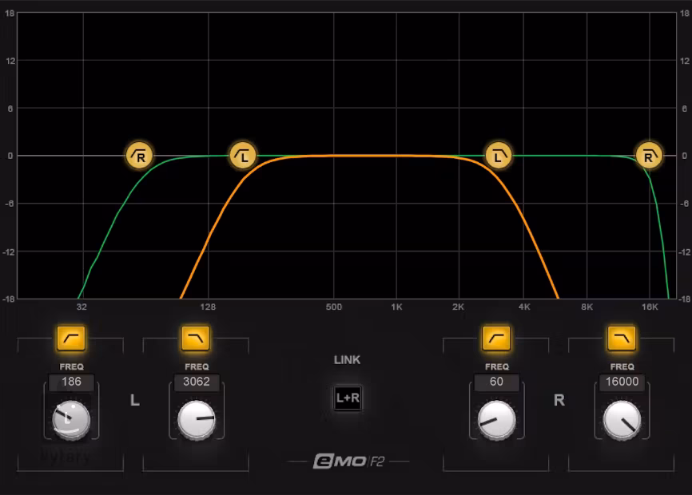Click the L+R link button
The width and height of the screenshot is (692, 495).
point(348,398)
